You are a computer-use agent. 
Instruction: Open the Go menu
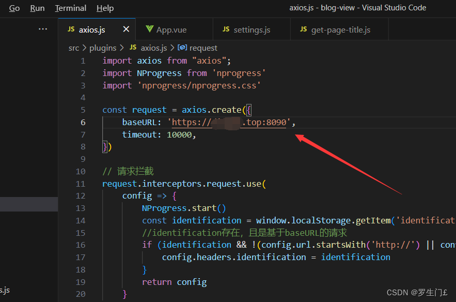(x=14, y=8)
